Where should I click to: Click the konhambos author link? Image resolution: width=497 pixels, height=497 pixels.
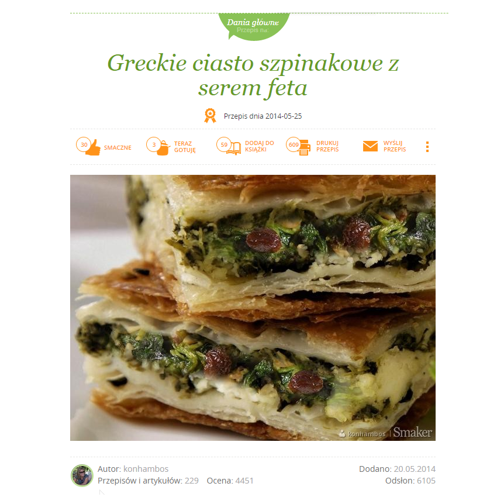click(146, 469)
